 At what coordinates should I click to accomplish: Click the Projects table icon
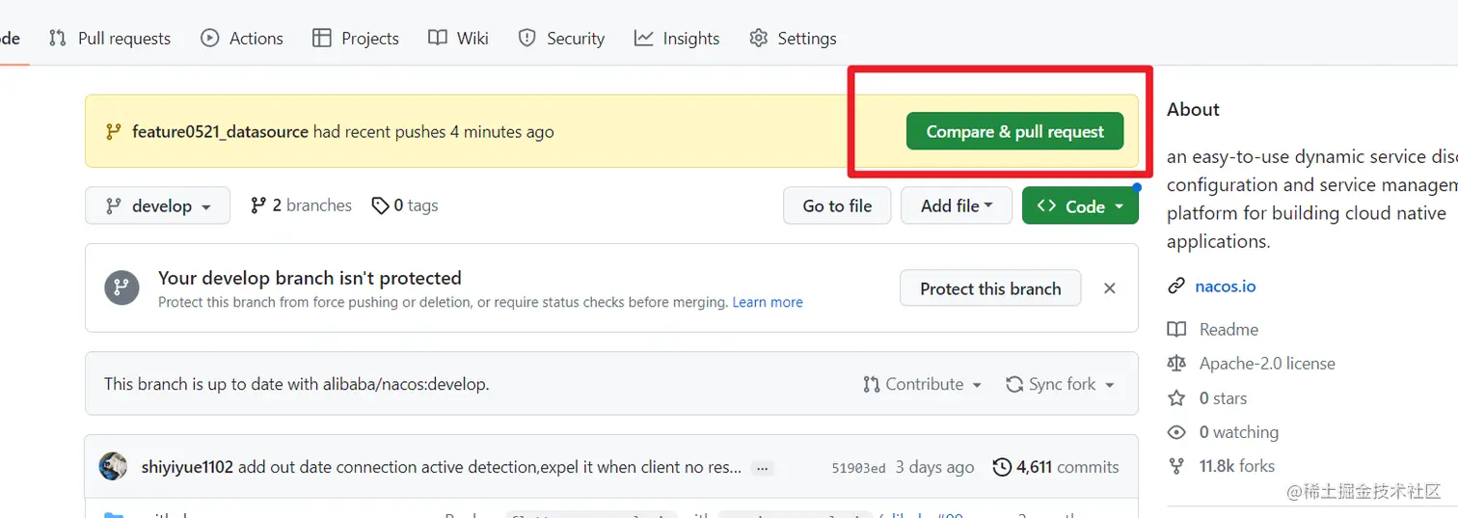click(x=322, y=38)
